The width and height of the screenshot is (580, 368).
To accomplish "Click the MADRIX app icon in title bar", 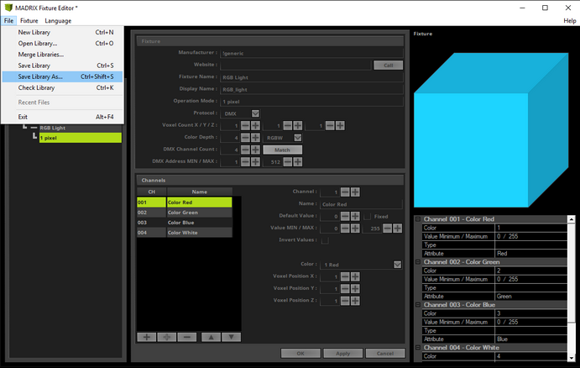I will [8, 8].
